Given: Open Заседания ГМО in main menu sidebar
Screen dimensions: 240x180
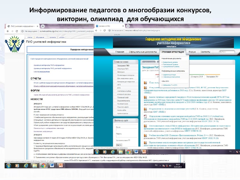Looking at the screenshot, I should [x=123, y=65].
